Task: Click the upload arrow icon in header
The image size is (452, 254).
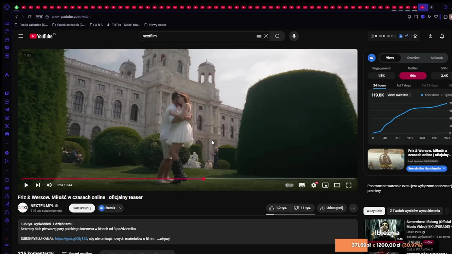Action: point(430,36)
